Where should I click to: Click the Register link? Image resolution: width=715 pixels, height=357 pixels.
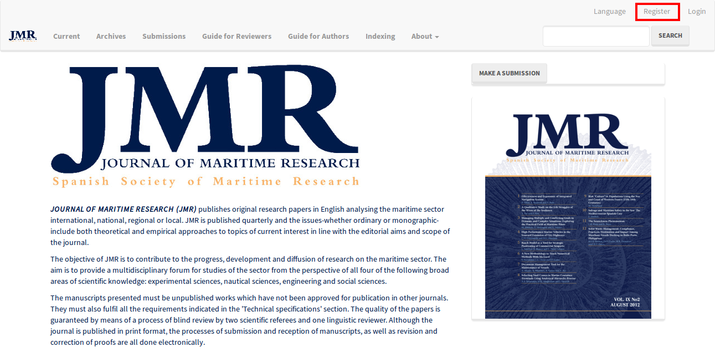[x=657, y=11]
